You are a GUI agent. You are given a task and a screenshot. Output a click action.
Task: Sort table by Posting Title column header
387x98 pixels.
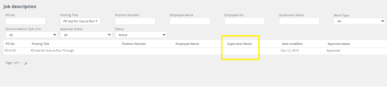pyautogui.click(x=40, y=44)
